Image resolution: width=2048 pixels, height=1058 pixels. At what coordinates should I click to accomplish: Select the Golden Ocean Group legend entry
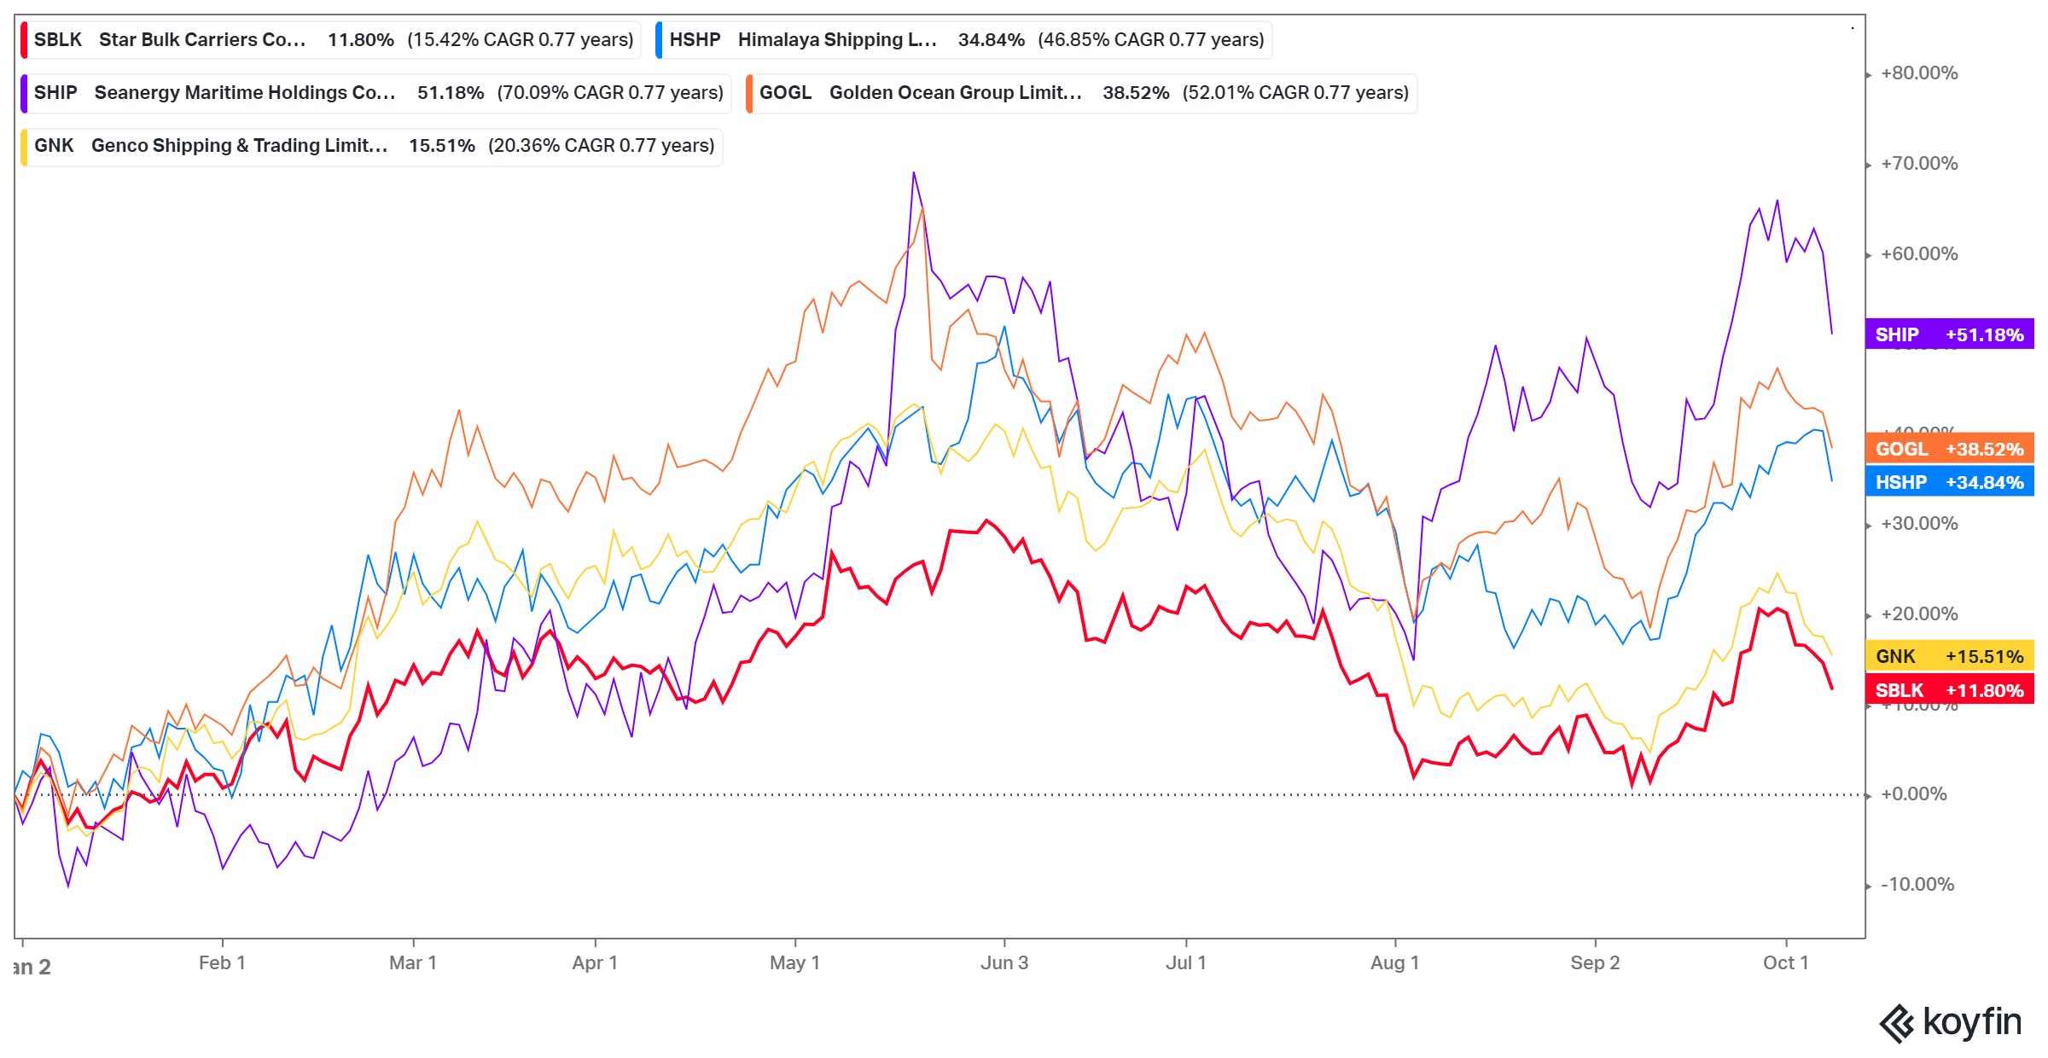point(955,93)
